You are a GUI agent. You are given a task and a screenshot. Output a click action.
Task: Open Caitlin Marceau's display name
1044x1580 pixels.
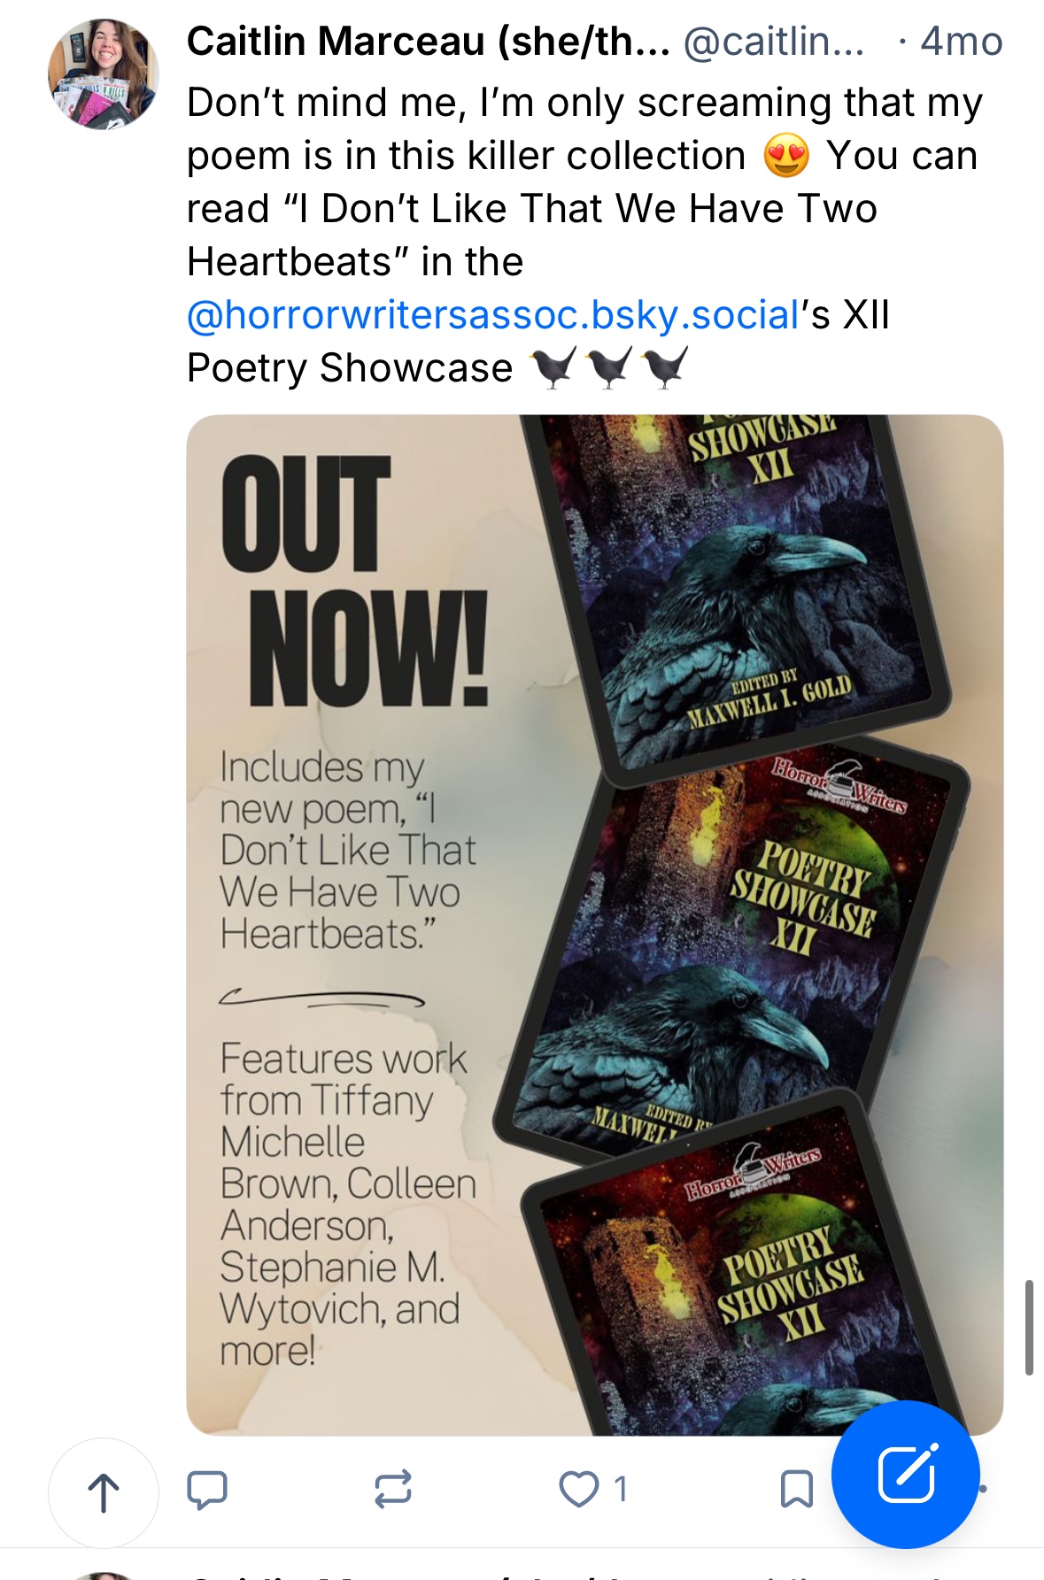point(429,42)
